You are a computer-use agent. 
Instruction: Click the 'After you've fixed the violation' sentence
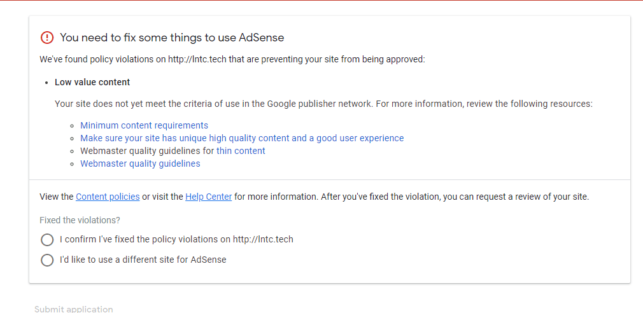(455, 197)
